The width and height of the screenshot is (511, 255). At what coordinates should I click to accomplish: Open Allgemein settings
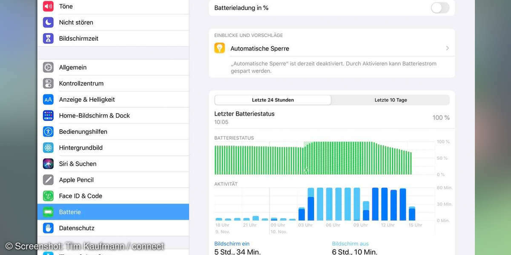click(x=113, y=67)
